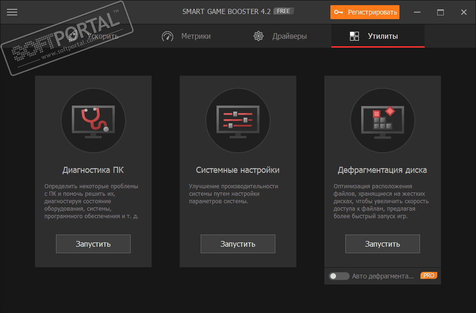Launch Дефрагментация диска with Запустить
The image size is (476, 313).
click(x=383, y=244)
